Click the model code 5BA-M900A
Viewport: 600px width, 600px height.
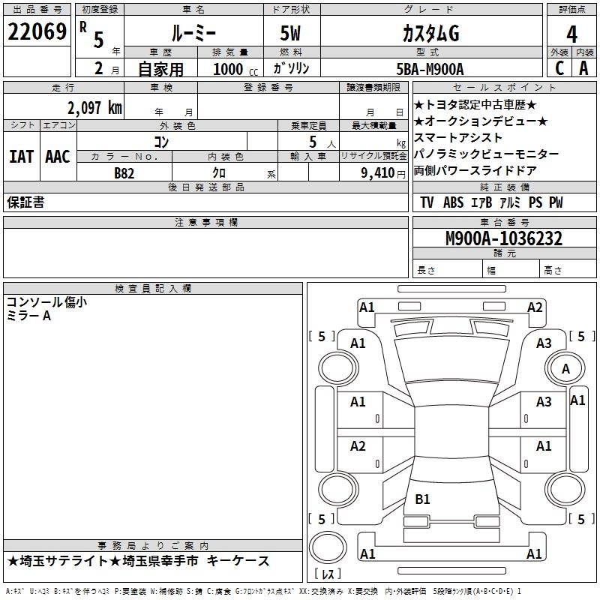point(430,69)
